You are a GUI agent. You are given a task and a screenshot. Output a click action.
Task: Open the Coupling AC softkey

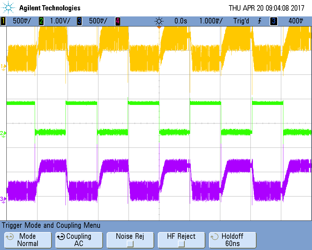pos(79,240)
